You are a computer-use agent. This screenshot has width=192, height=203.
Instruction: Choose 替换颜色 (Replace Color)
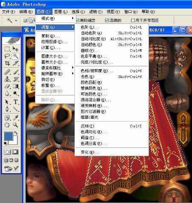pyautogui.click(x=112, y=88)
